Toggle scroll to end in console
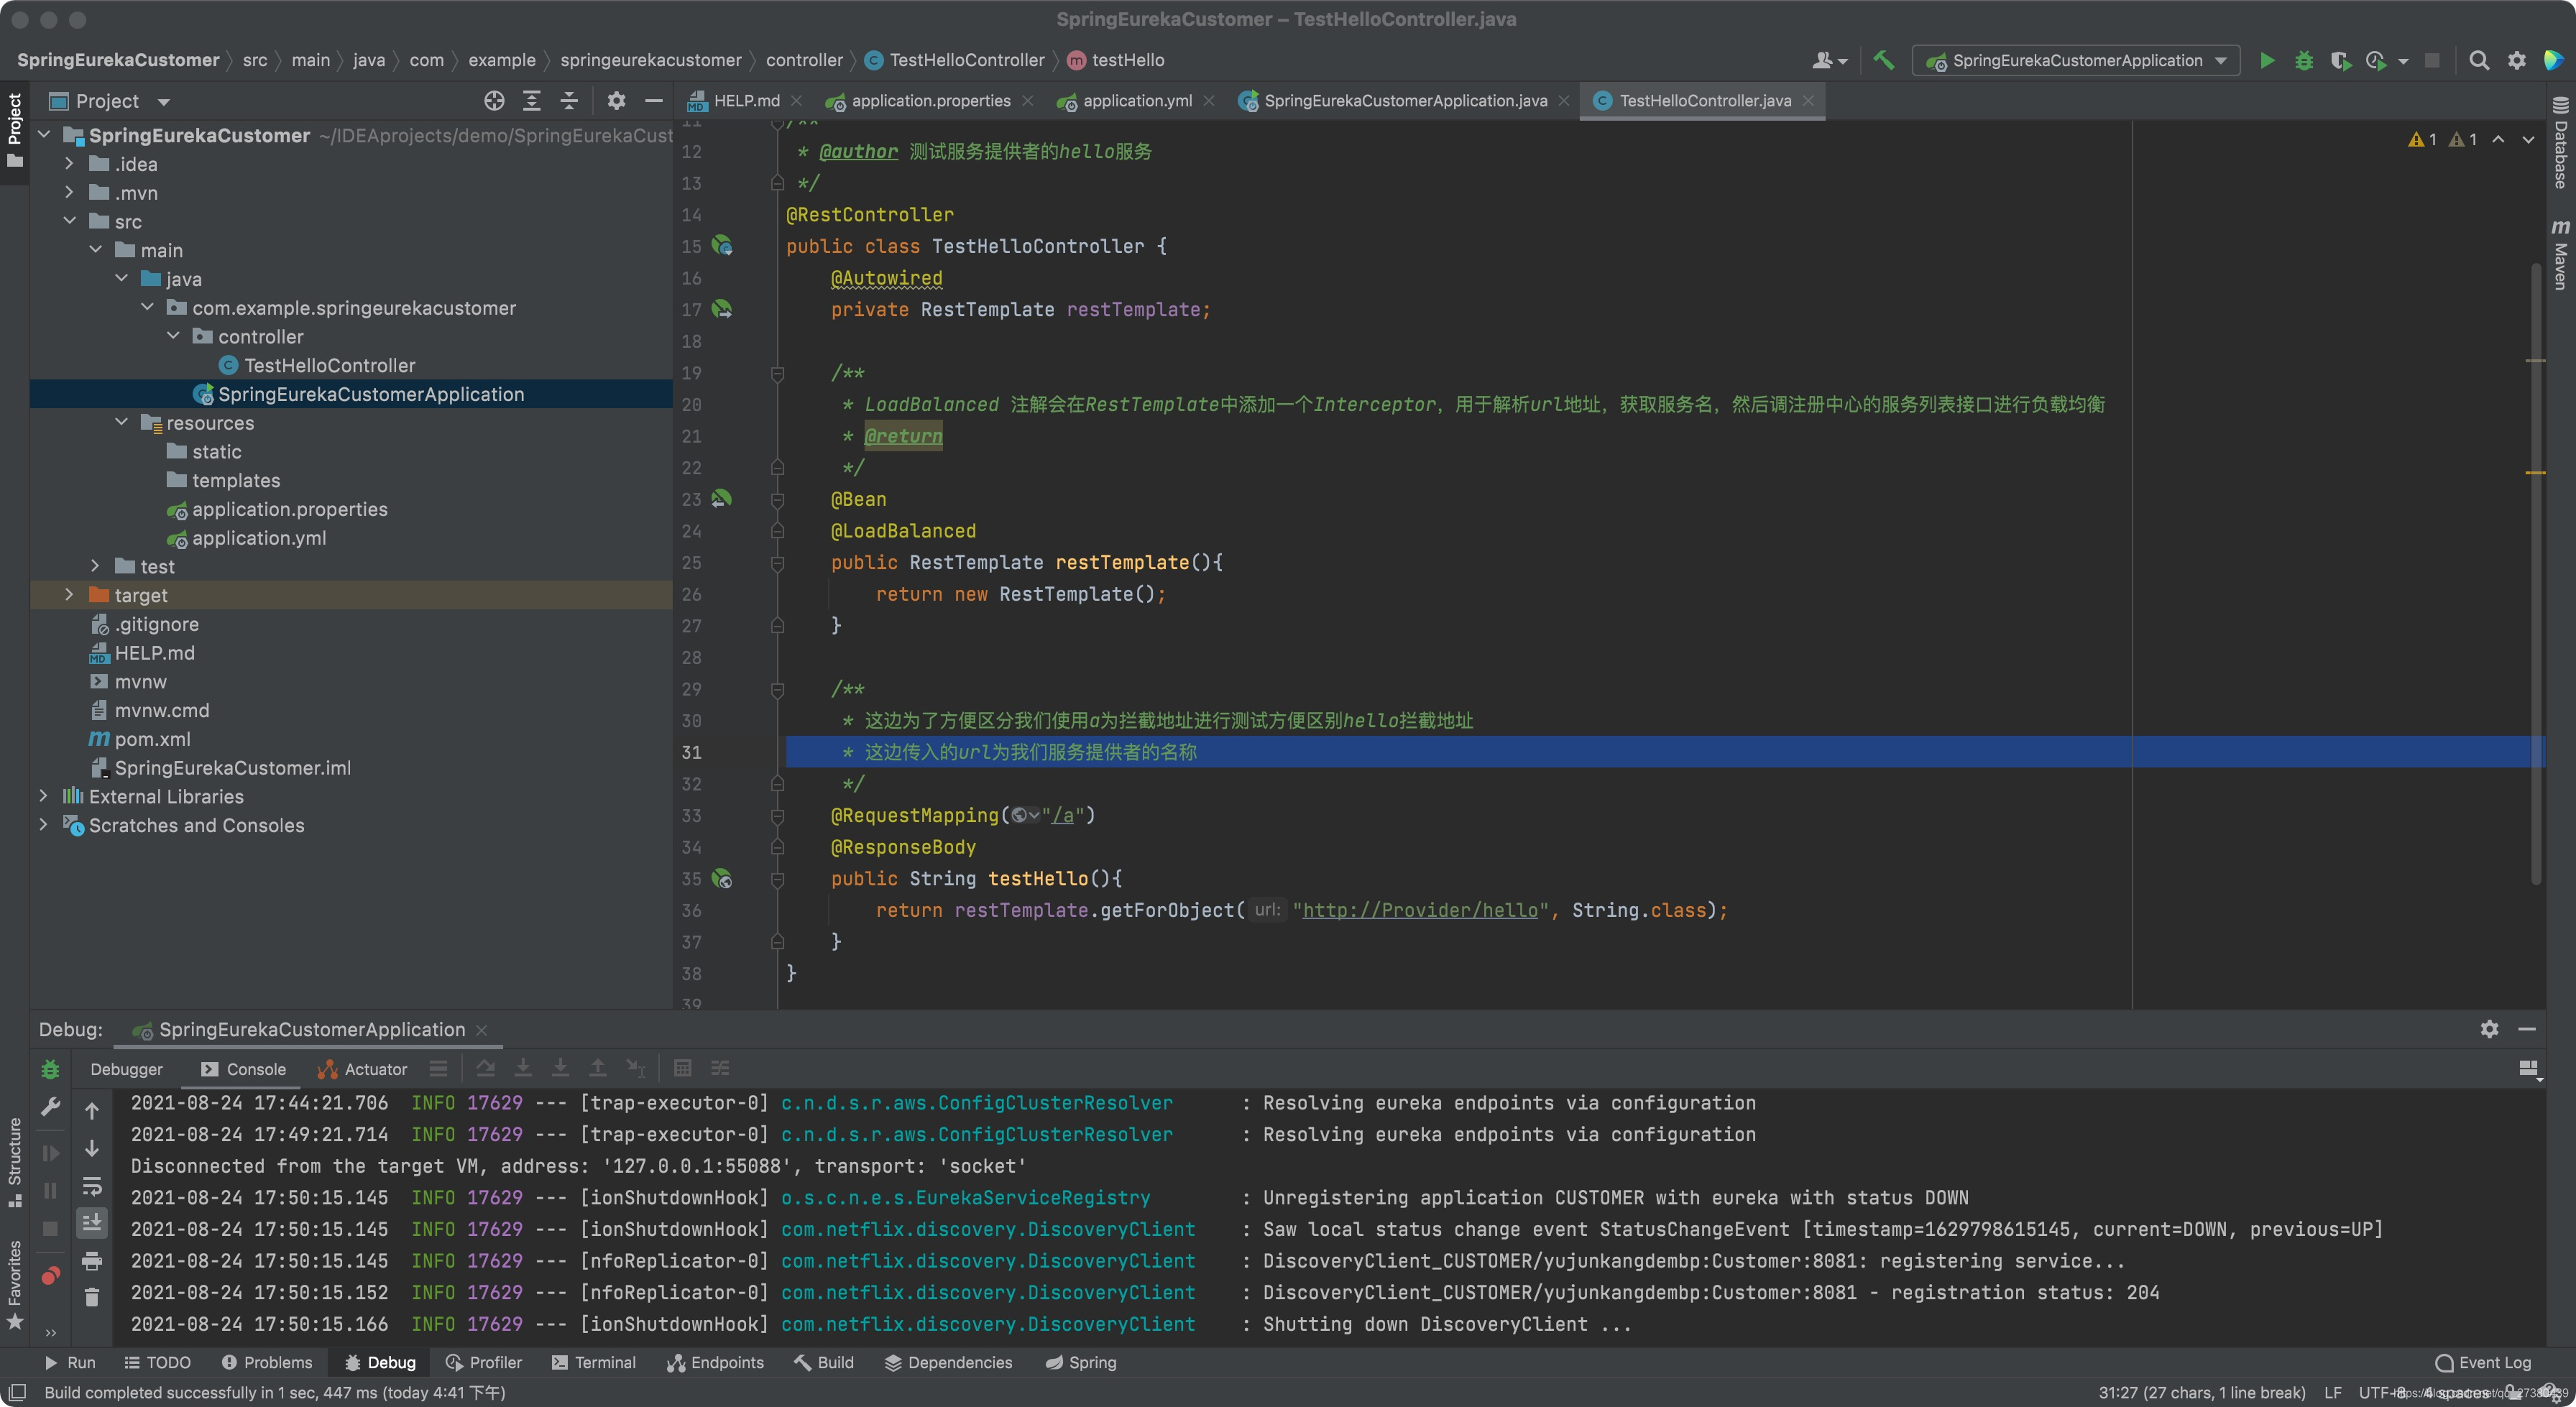The height and width of the screenshot is (1407, 2576). pos(92,1223)
